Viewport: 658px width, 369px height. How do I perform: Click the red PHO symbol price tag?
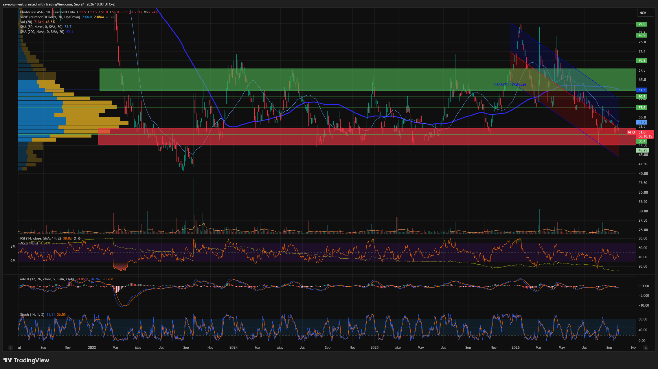pyautogui.click(x=631, y=132)
